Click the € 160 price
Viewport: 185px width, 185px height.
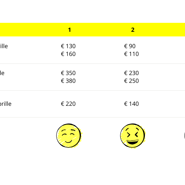[x=68, y=54]
